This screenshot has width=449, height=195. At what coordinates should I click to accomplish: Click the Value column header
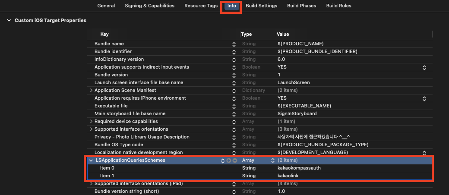[x=283, y=34]
